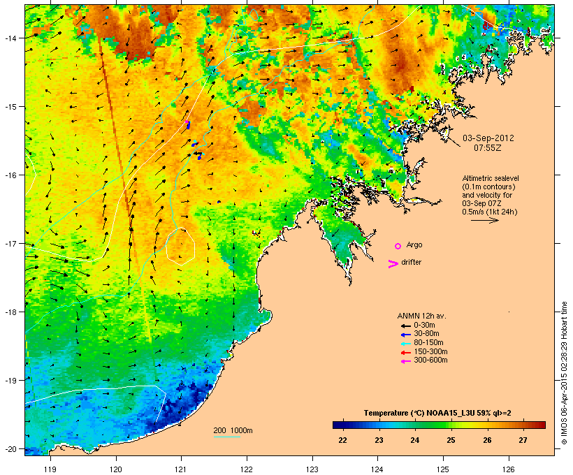Click the closed white contour loop near 121E 17S
573x475 pixels.
(180, 246)
